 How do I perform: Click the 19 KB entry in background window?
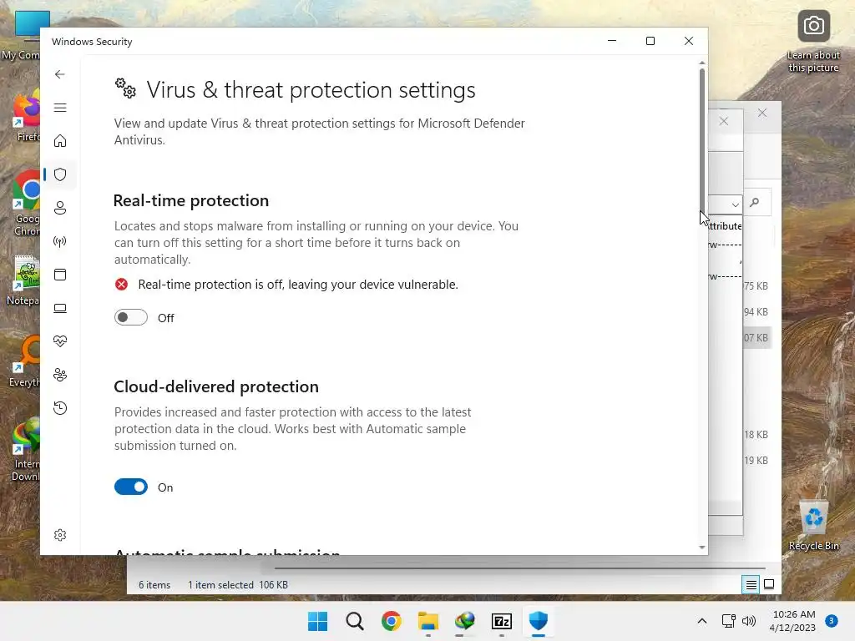point(756,461)
